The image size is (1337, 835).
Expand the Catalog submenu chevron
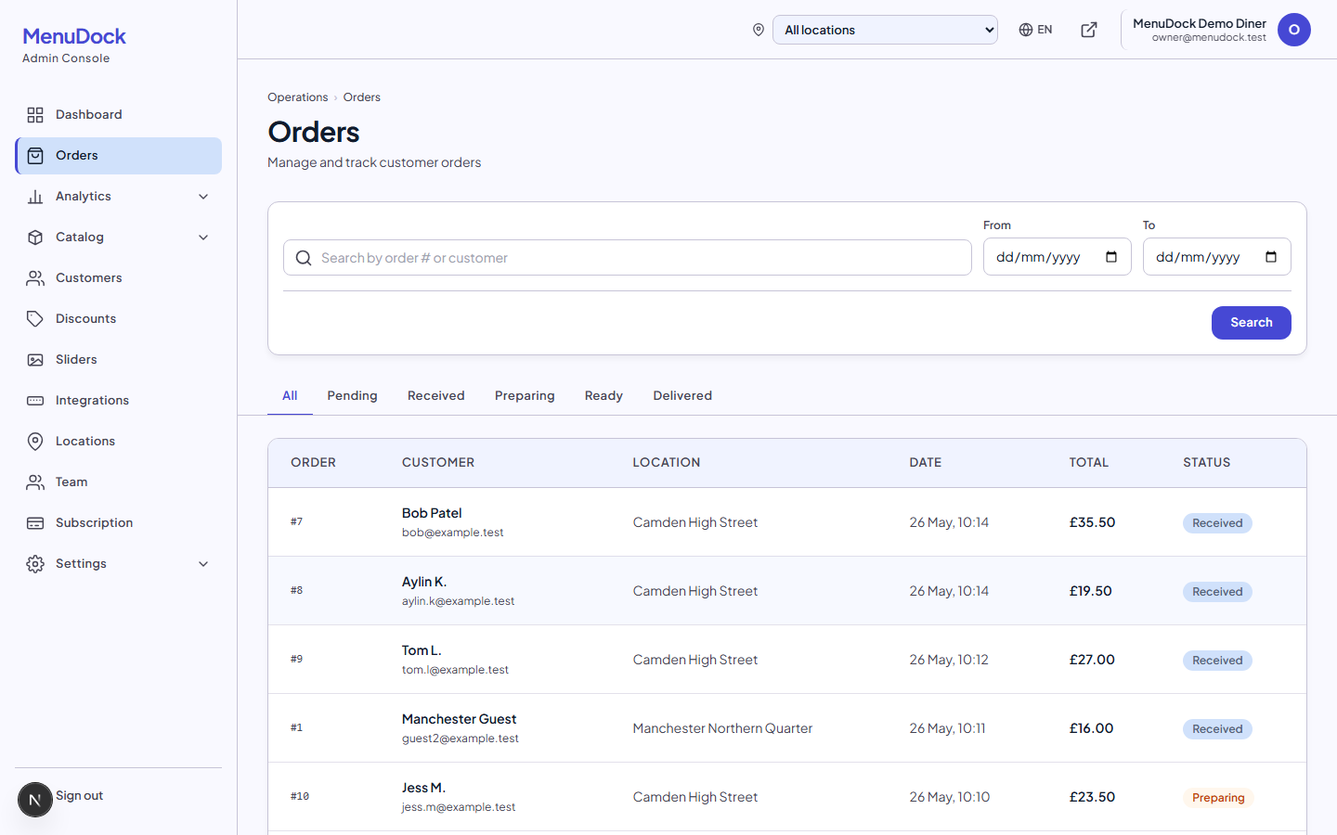203,238
